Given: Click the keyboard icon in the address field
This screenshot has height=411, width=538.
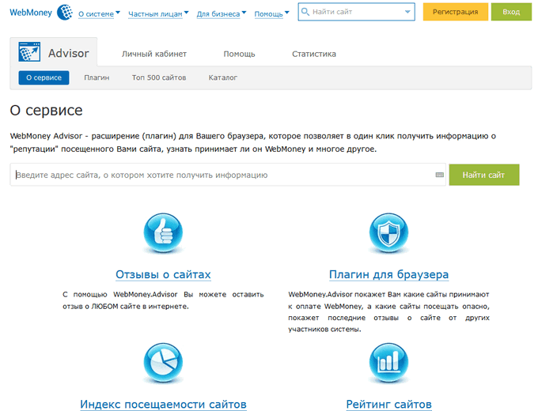Looking at the screenshot, I should 439,175.
